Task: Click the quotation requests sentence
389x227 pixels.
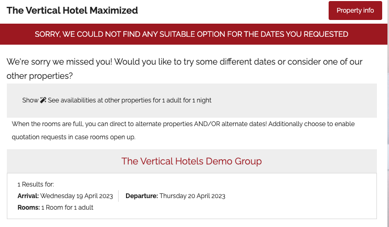Action: (x=73, y=137)
